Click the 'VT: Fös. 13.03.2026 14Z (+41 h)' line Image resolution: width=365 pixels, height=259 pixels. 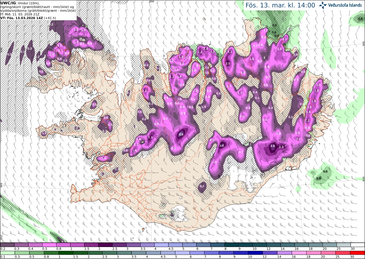point(28,18)
